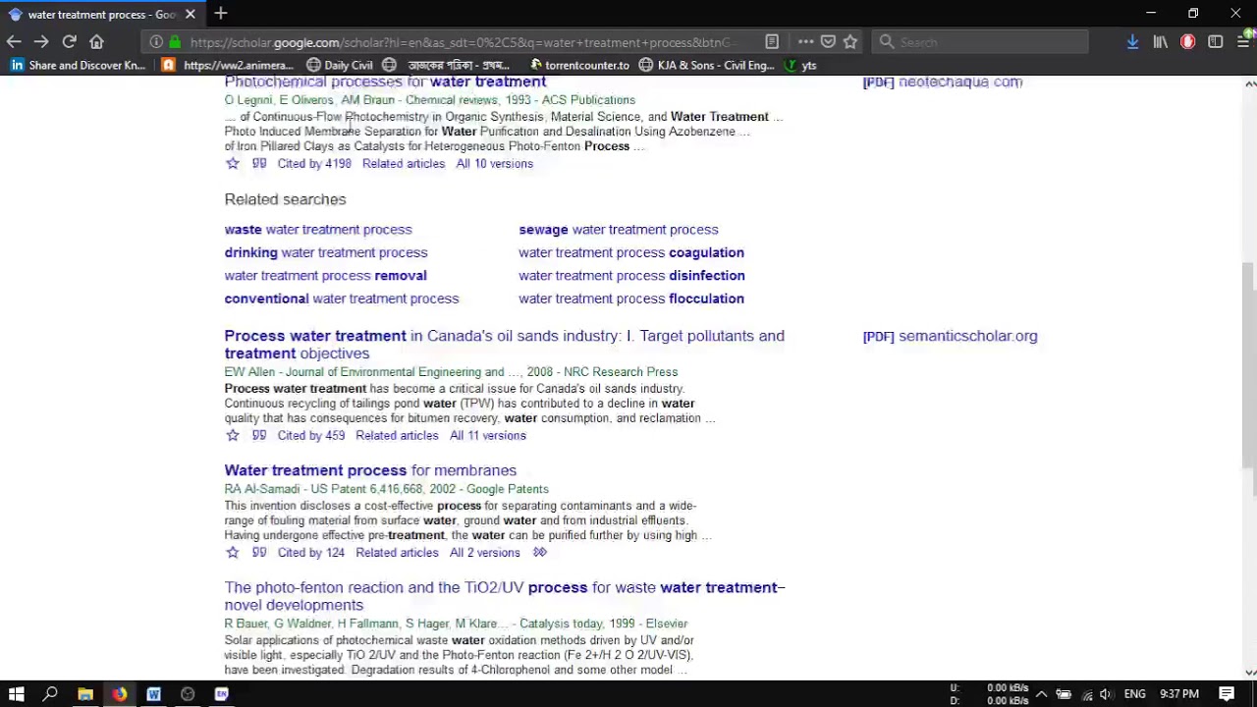This screenshot has width=1257, height=707.
Task: Click the URL address bar
Action: coord(462,42)
